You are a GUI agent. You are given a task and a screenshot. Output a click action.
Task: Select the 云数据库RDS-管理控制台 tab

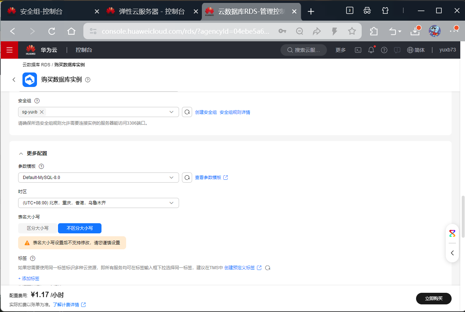[251, 12]
